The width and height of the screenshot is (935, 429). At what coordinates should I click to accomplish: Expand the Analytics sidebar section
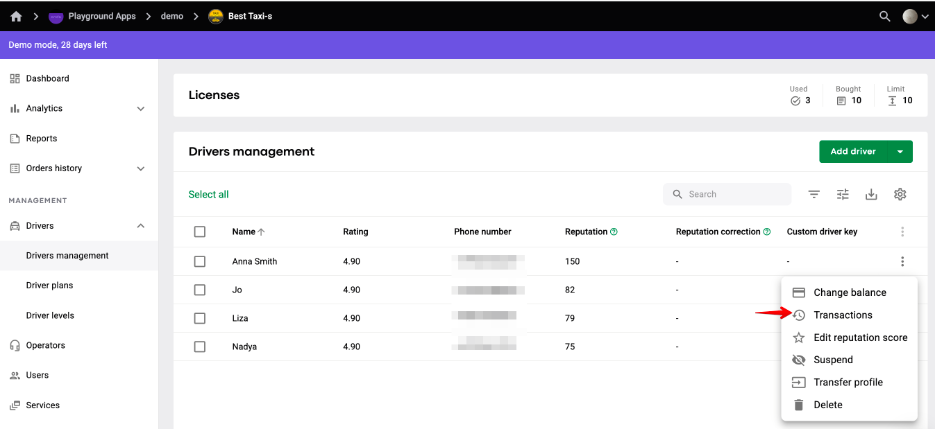click(141, 109)
